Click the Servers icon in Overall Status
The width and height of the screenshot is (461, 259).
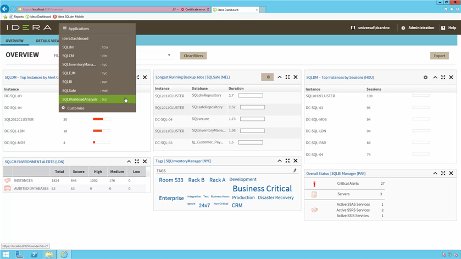coord(314,194)
